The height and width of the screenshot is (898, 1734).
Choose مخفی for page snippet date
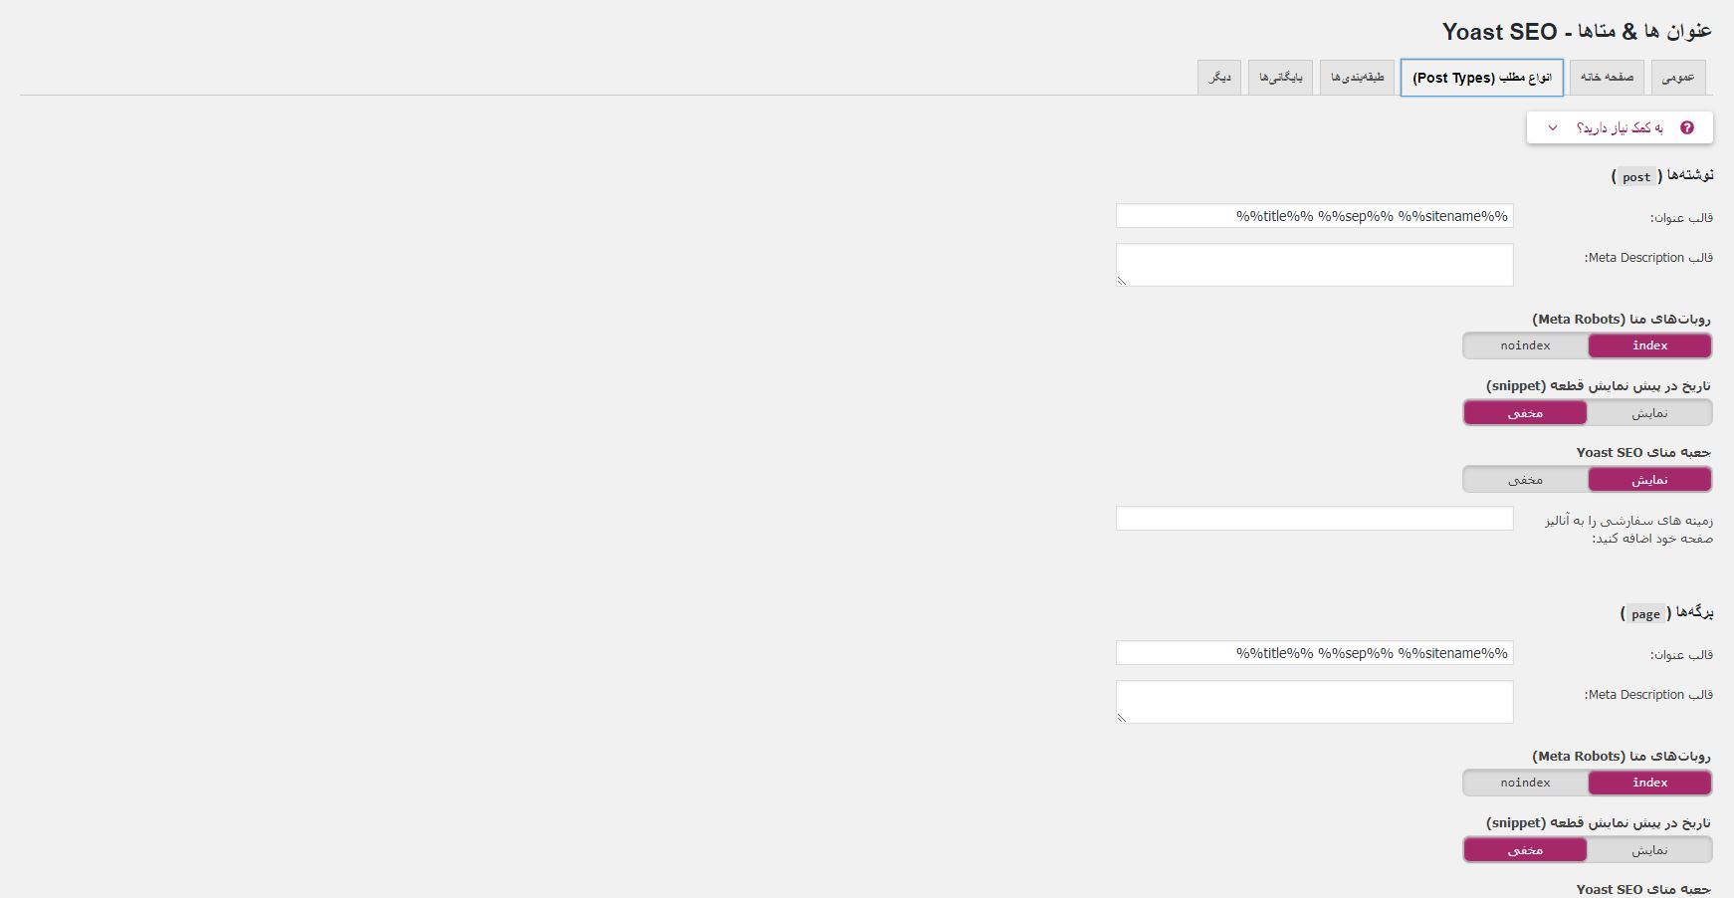coord(1525,849)
